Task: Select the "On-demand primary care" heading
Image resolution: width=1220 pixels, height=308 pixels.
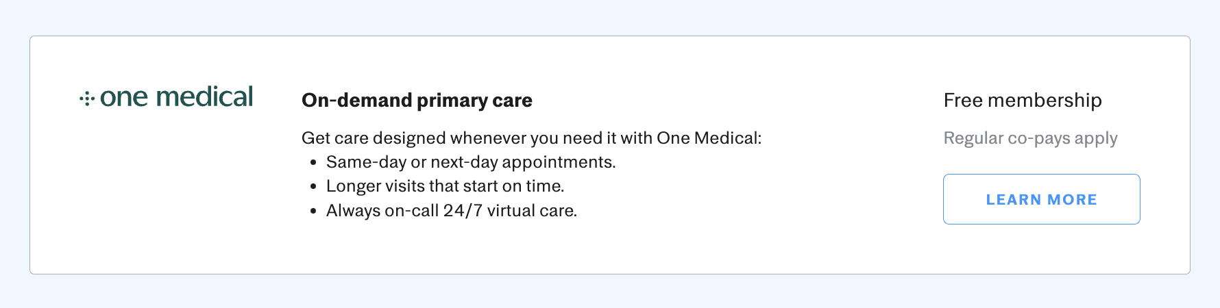Action: 417,101
